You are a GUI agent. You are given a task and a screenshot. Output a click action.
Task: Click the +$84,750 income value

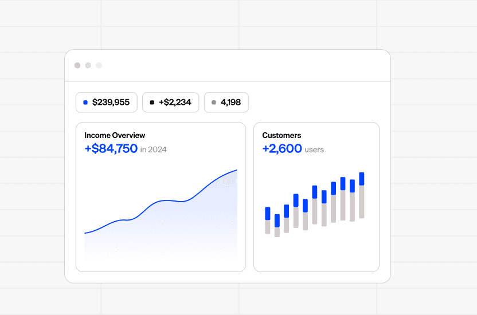pyautogui.click(x=111, y=148)
